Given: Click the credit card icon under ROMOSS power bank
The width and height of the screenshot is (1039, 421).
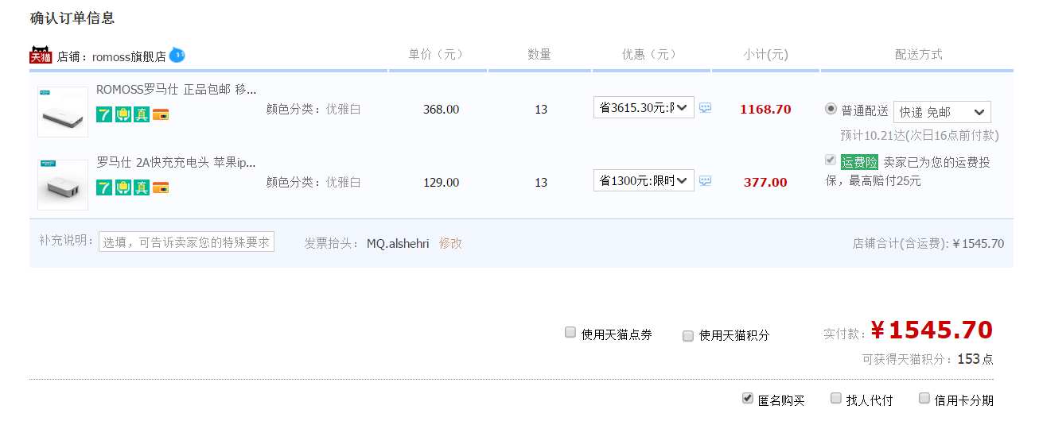Looking at the screenshot, I should pyautogui.click(x=161, y=114).
